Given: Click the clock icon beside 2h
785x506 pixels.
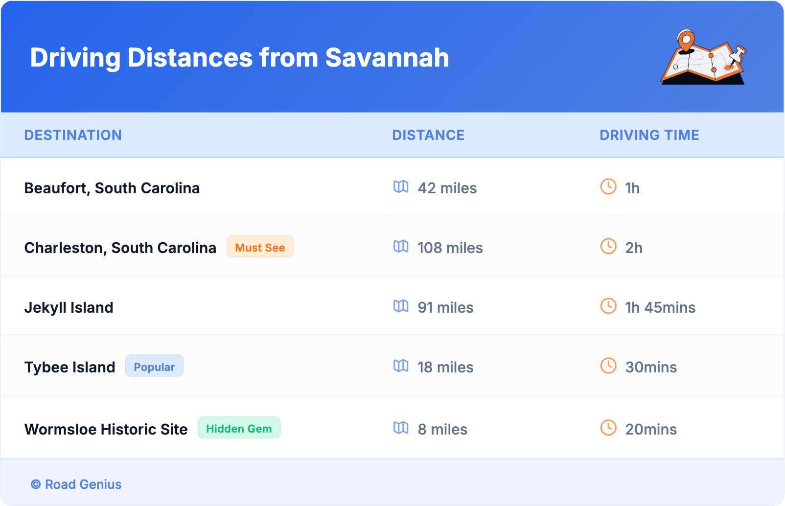Looking at the screenshot, I should 608,247.
